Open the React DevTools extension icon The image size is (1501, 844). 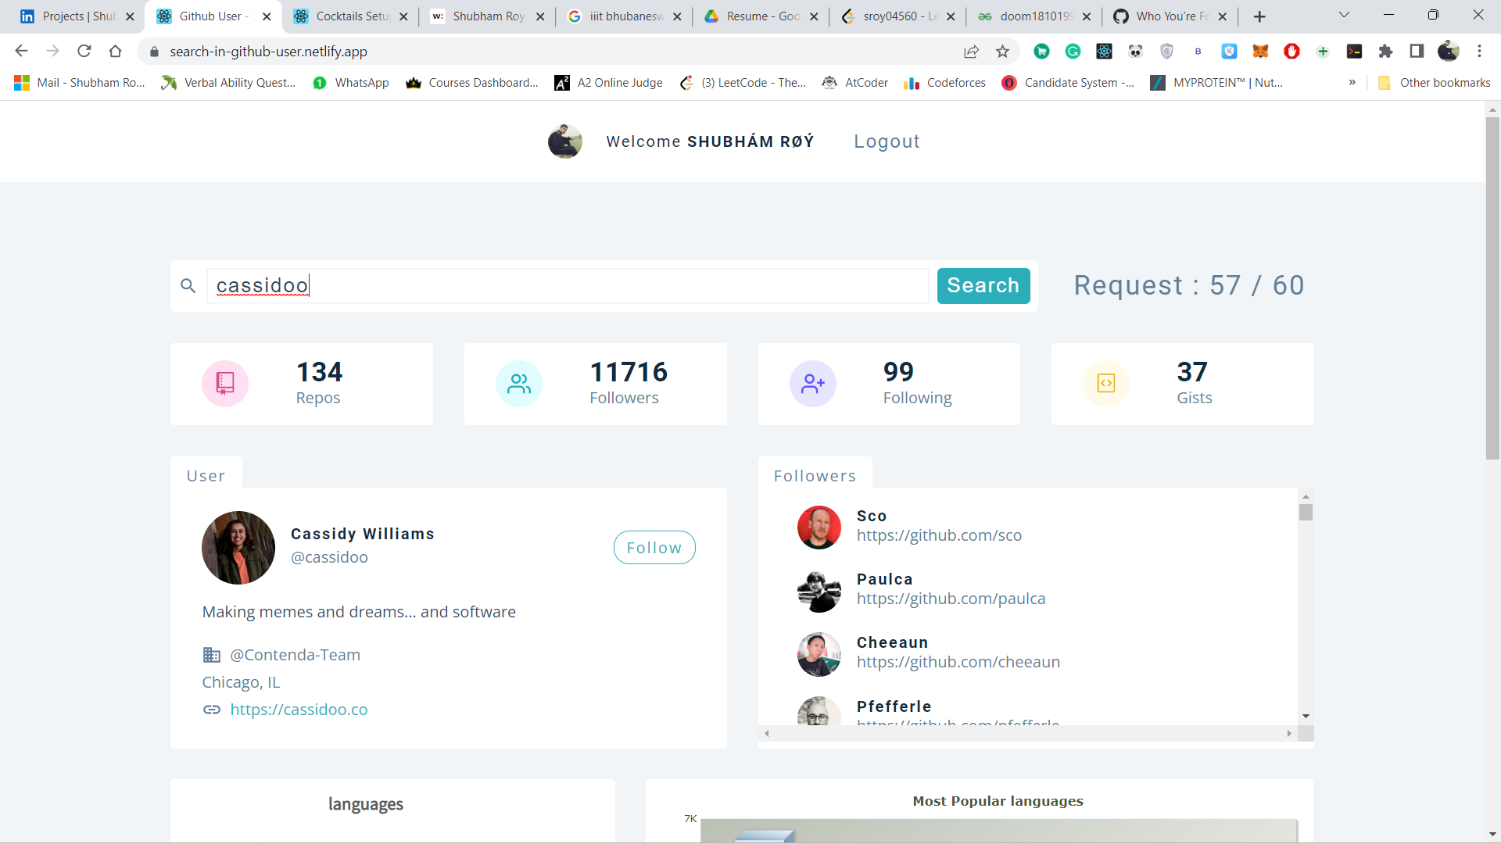coord(1104,52)
